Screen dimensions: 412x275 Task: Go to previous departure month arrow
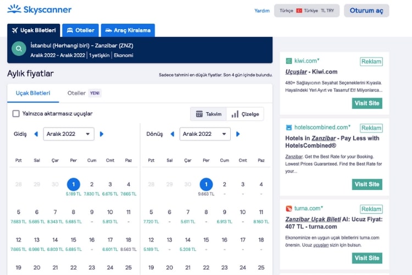(36, 134)
